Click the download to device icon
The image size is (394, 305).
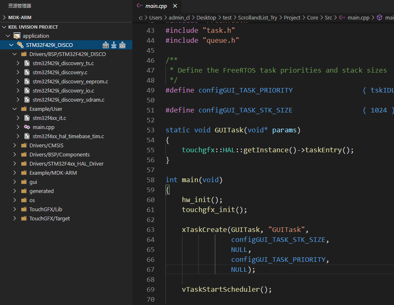pyautogui.click(x=114, y=45)
